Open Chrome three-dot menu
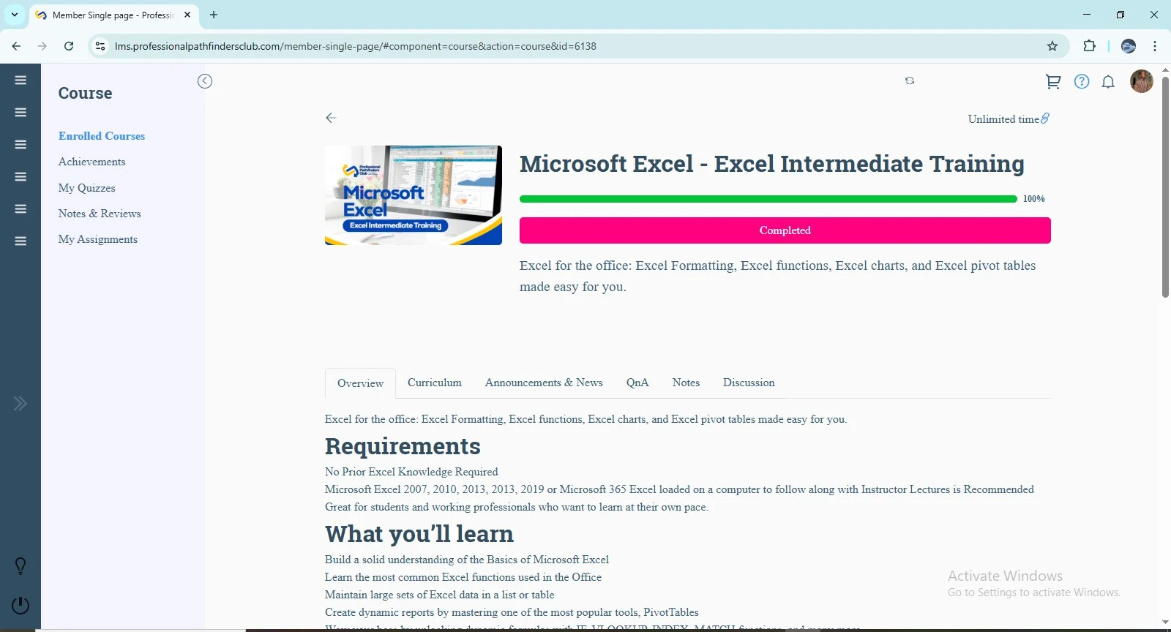Image resolution: width=1171 pixels, height=632 pixels. tap(1155, 46)
